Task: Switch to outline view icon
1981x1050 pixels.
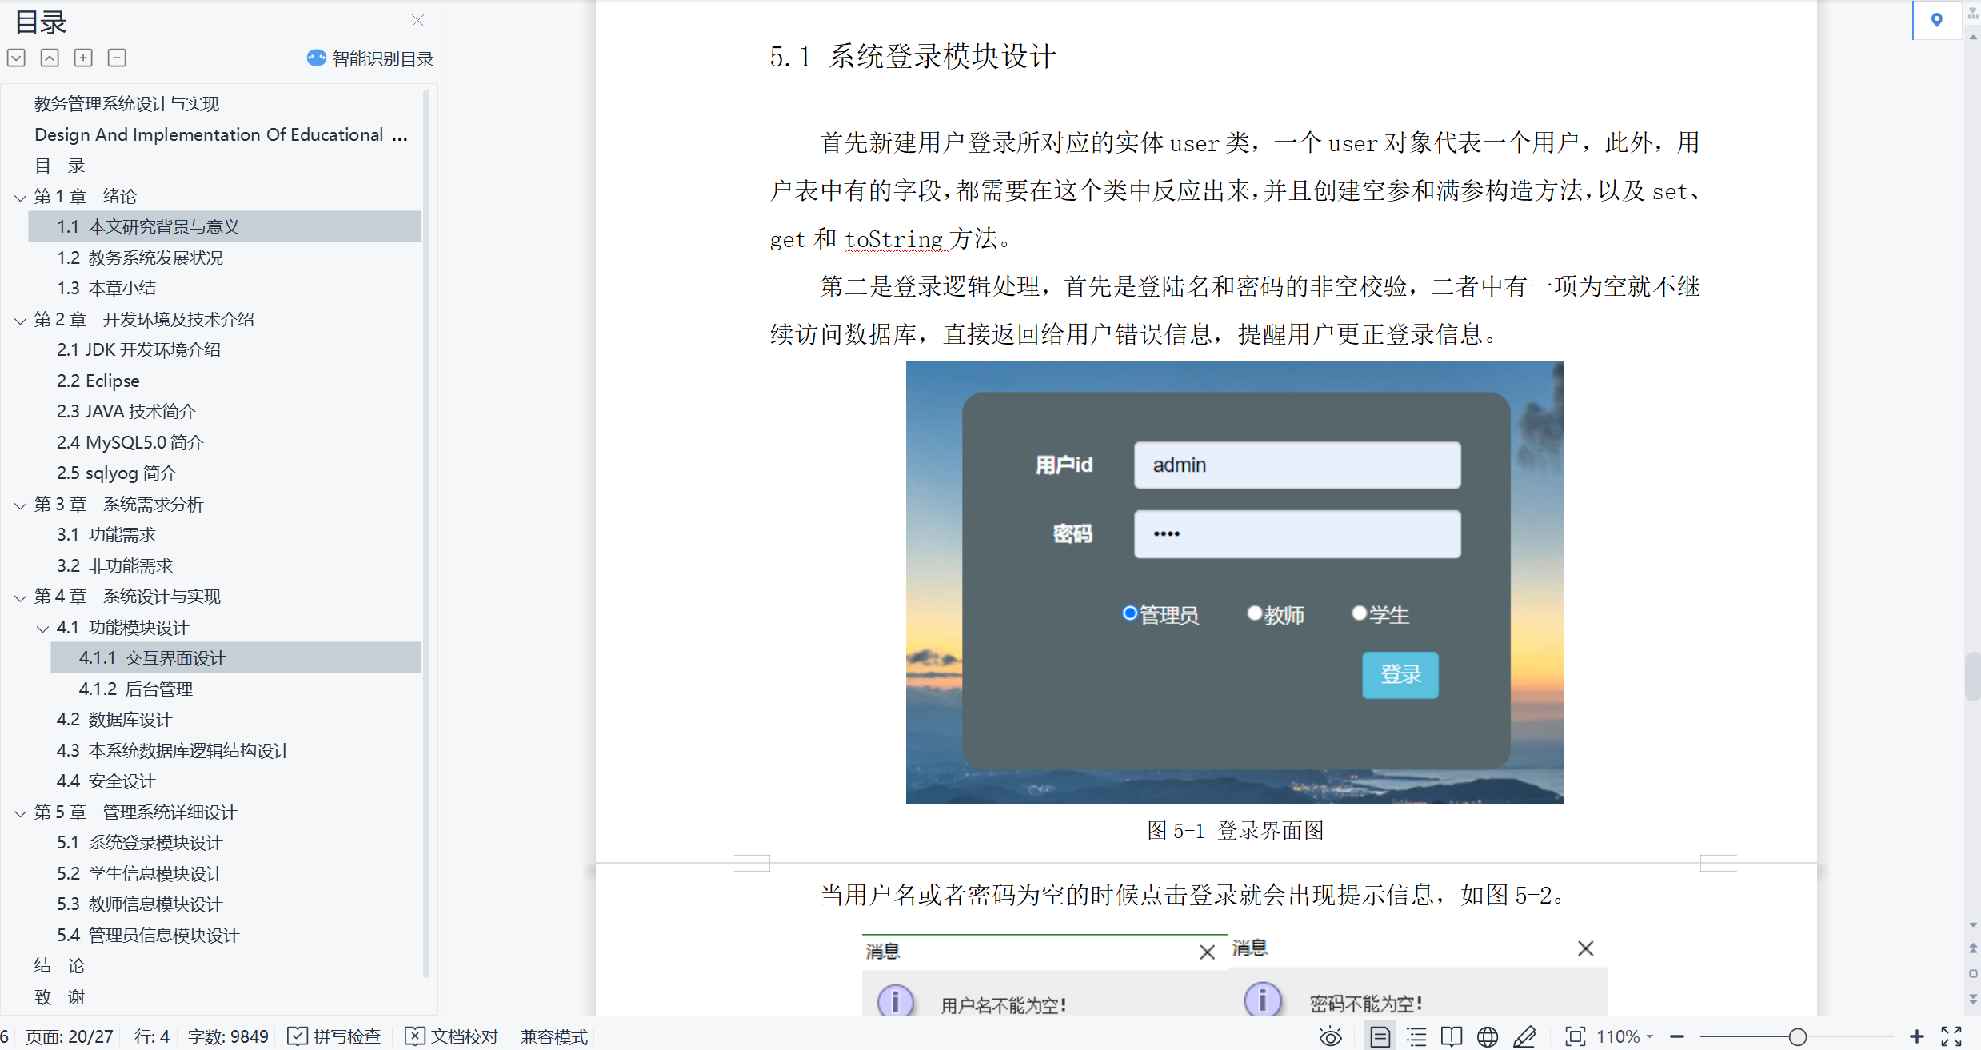Action: tap(1416, 1037)
